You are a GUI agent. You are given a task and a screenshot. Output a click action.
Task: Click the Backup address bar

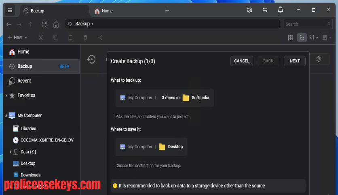[x=172, y=24]
